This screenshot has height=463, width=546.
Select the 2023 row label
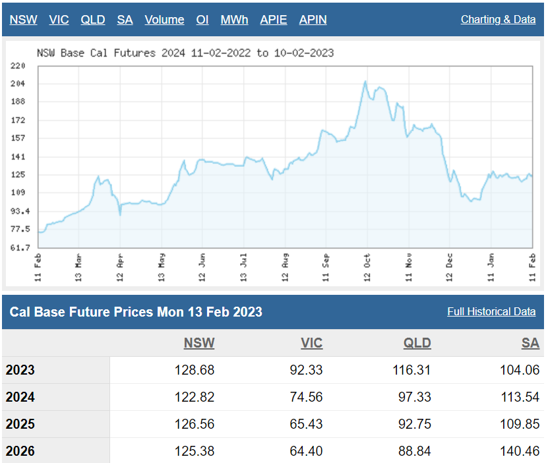pyautogui.click(x=20, y=370)
